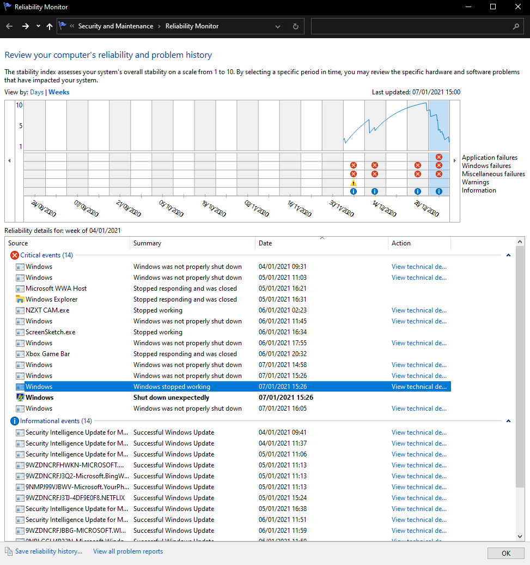The height and width of the screenshot is (565, 530).
Task: Click the Shut down unexpectedly event icon
Action: (x=20, y=398)
